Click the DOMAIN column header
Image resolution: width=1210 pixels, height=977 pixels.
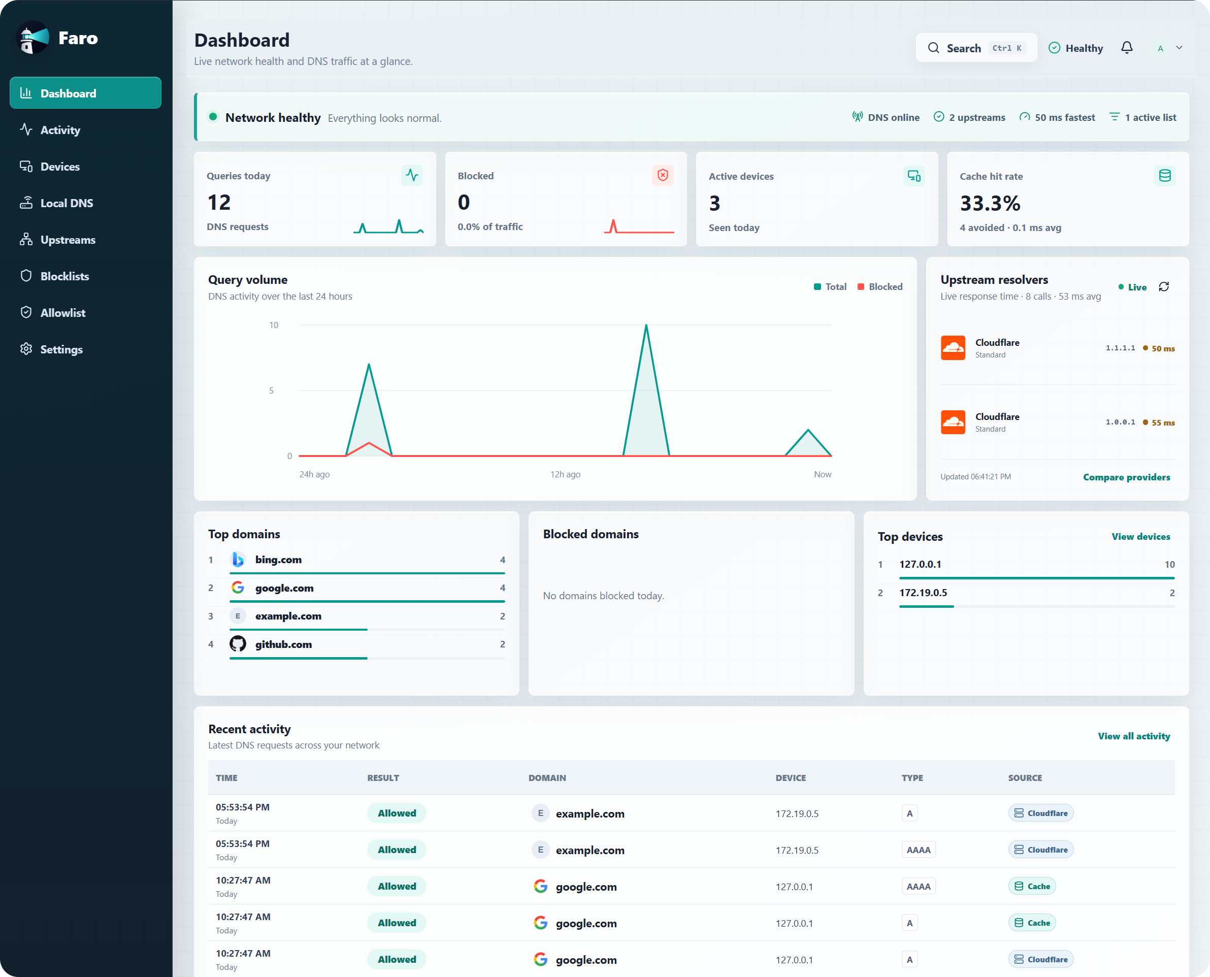(547, 778)
